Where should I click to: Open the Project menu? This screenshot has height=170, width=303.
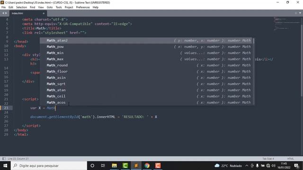coord(69,8)
